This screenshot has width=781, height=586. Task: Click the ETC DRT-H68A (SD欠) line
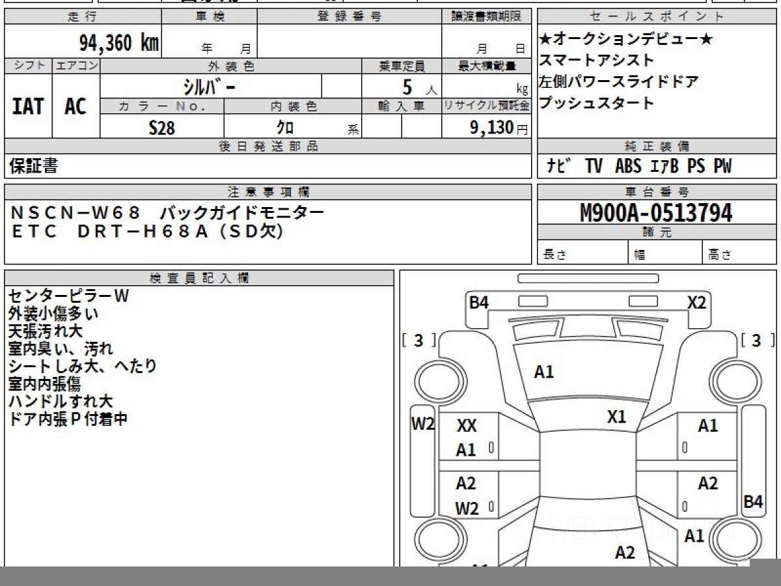[148, 231]
